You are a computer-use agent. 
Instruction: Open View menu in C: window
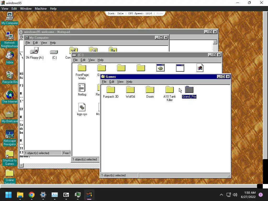coord(91,60)
